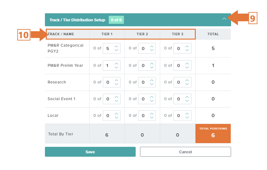Decrease Local Tier 1 value
Image resolution: width=267 pixels, height=170 pixels.
coord(116,117)
